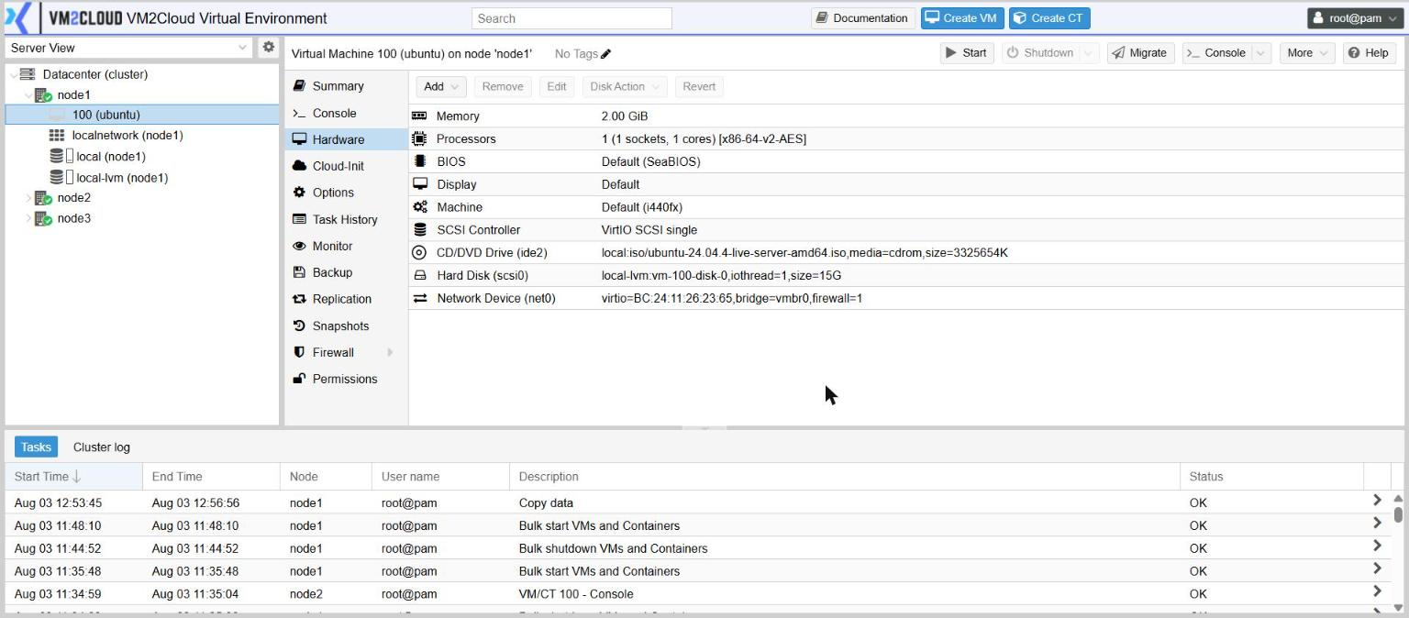This screenshot has height=618, width=1409.
Task: Open the Firewall tab
Action: pos(346,352)
